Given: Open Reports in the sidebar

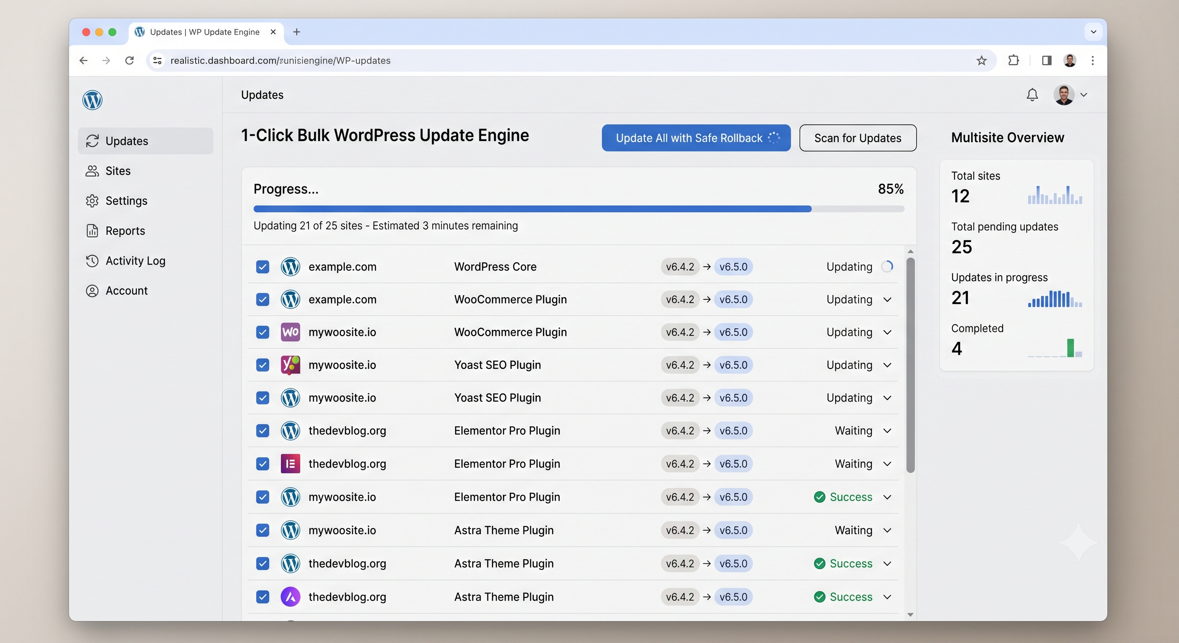Looking at the screenshot, I should [x=146, y=231].
